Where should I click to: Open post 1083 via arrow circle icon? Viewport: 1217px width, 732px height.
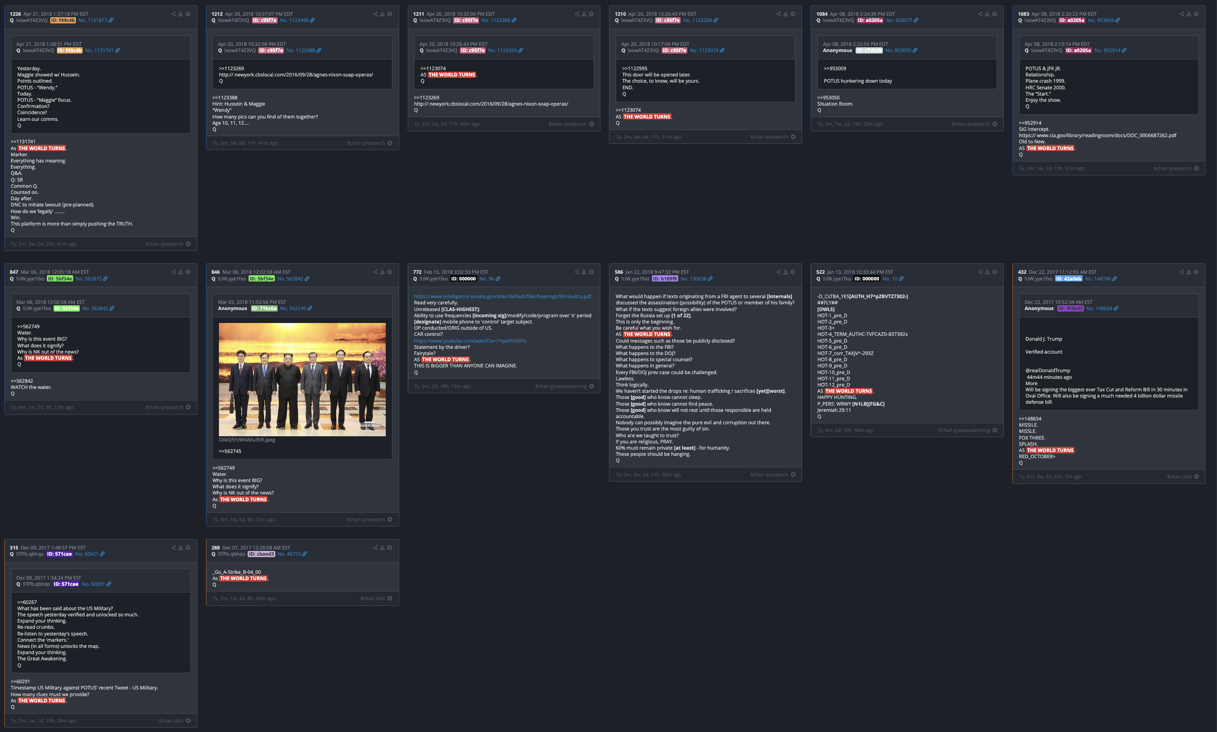click(x=1196, y=14)
